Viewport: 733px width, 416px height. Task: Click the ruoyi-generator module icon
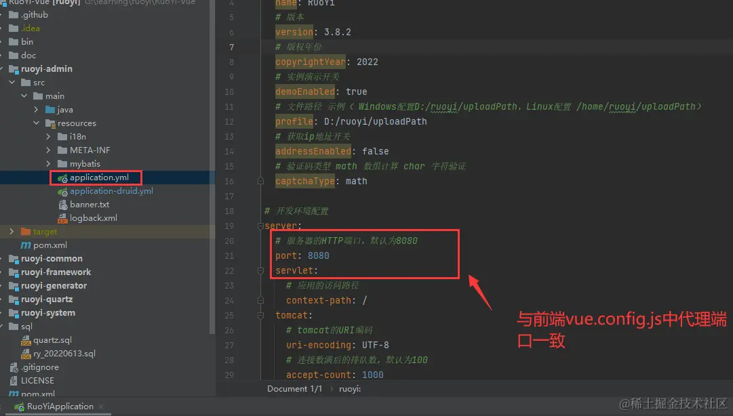14,286
